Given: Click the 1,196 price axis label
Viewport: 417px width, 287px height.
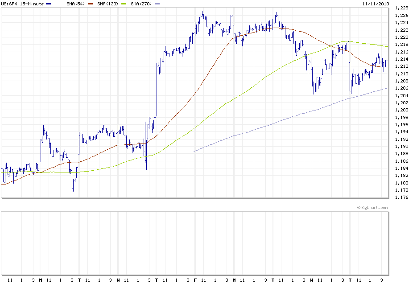Looking at the screenshot, I should 401,125.
